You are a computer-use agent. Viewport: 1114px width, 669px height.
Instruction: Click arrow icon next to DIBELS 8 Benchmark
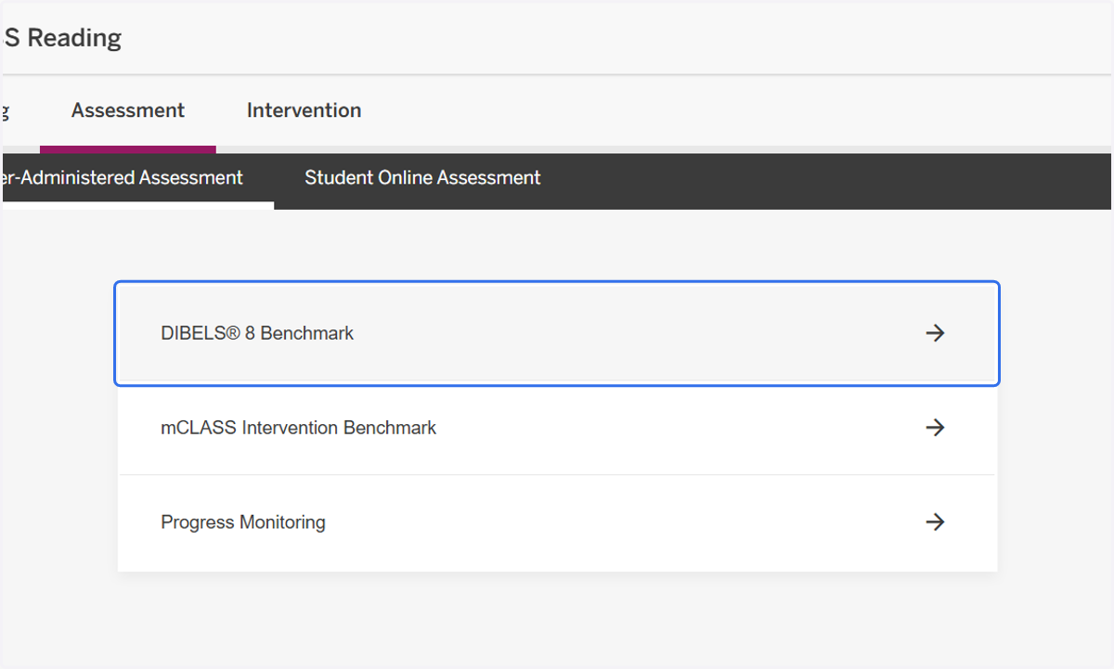[x=936, y=333]
